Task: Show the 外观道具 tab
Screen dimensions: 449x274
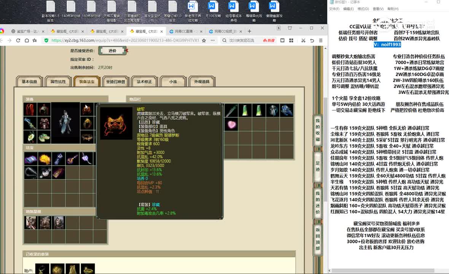Action: 202,81
